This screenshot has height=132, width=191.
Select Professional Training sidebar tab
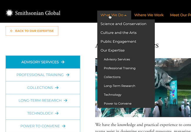pos(43,75)
